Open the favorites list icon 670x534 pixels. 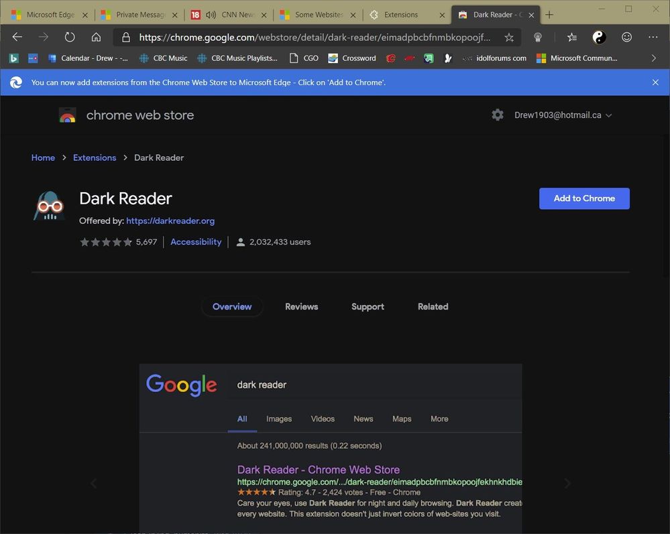tap(571, 38)
